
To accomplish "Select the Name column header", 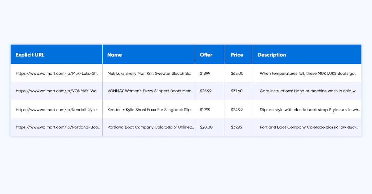I will pyautogui.click(x=114, y=55).
